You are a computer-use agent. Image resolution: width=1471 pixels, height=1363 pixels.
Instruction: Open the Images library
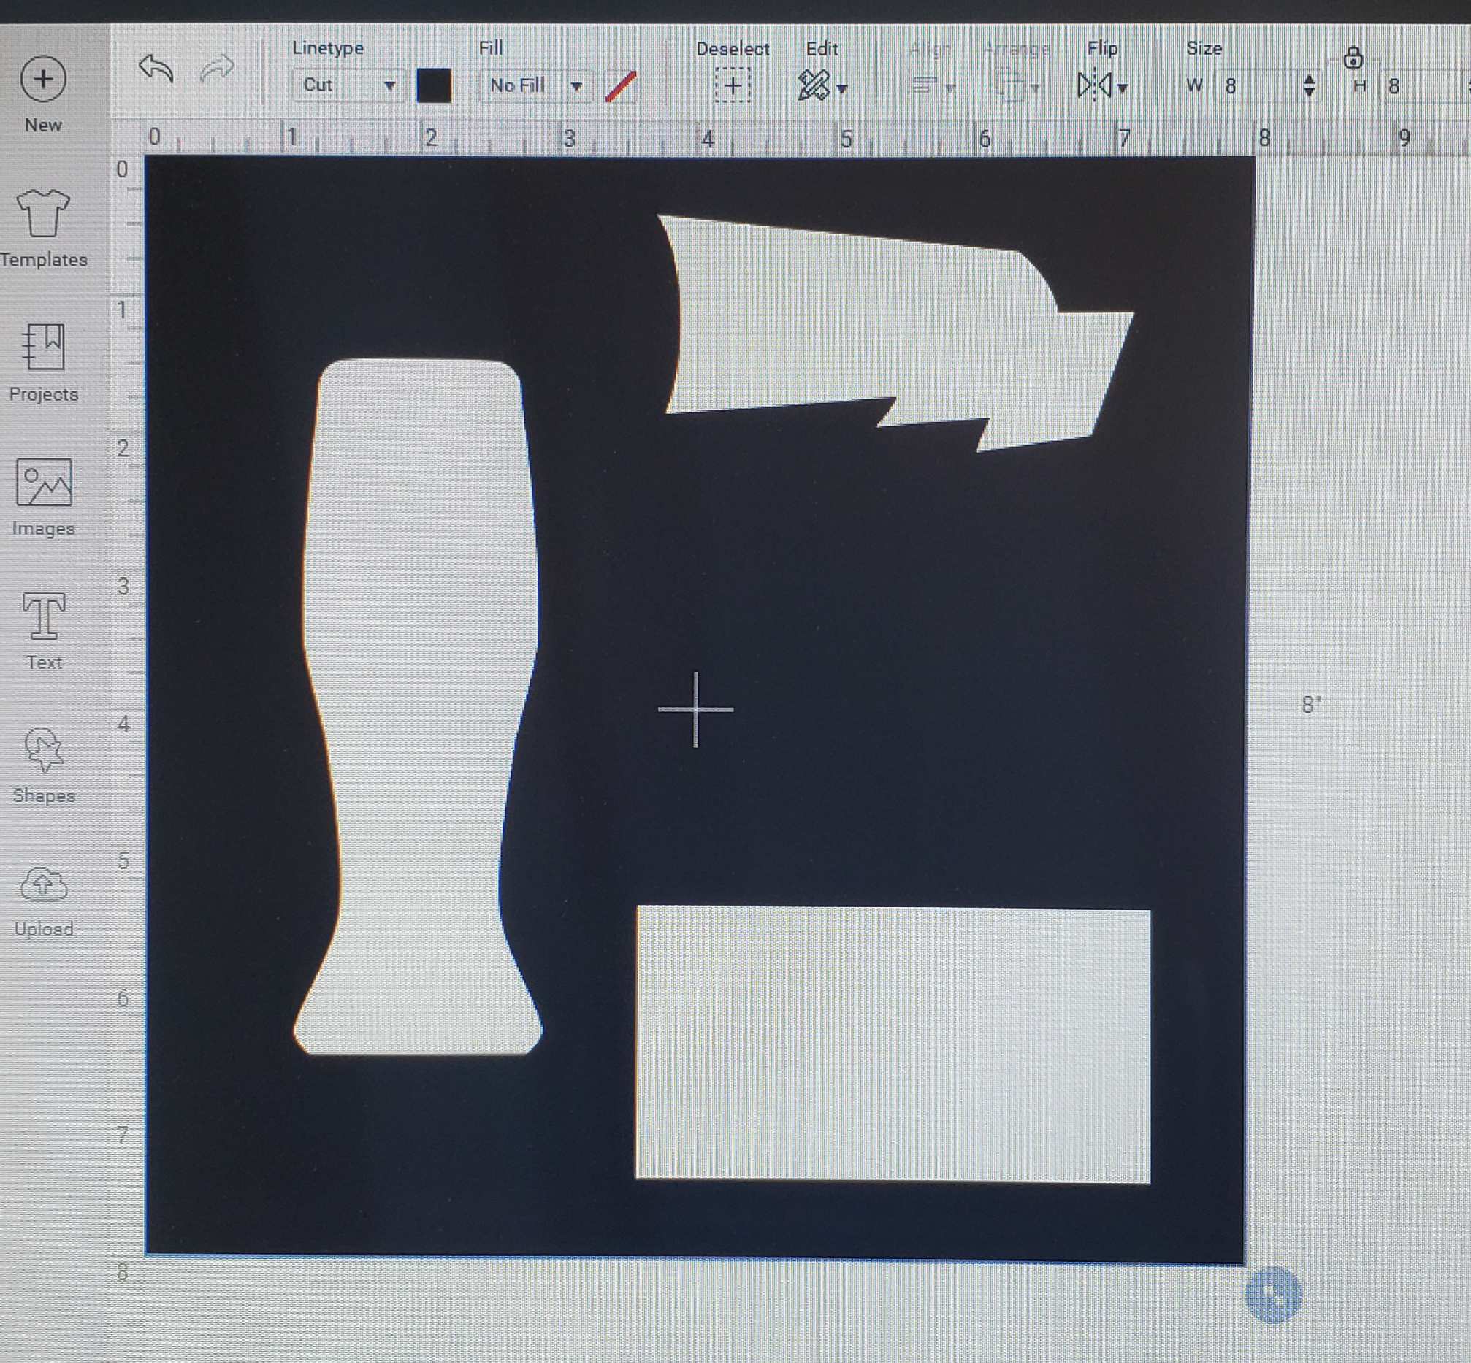[44, 497]
